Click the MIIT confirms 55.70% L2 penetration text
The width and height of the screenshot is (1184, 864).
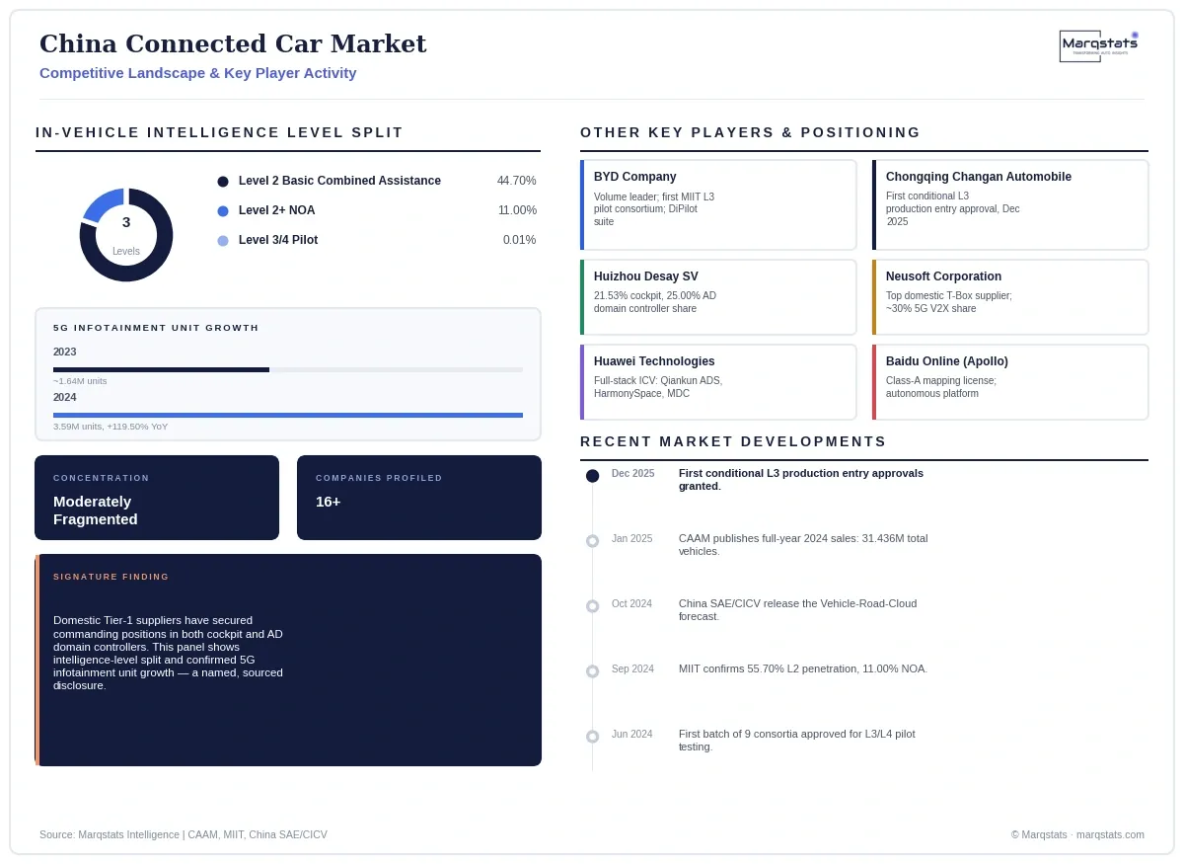[803, 668]
